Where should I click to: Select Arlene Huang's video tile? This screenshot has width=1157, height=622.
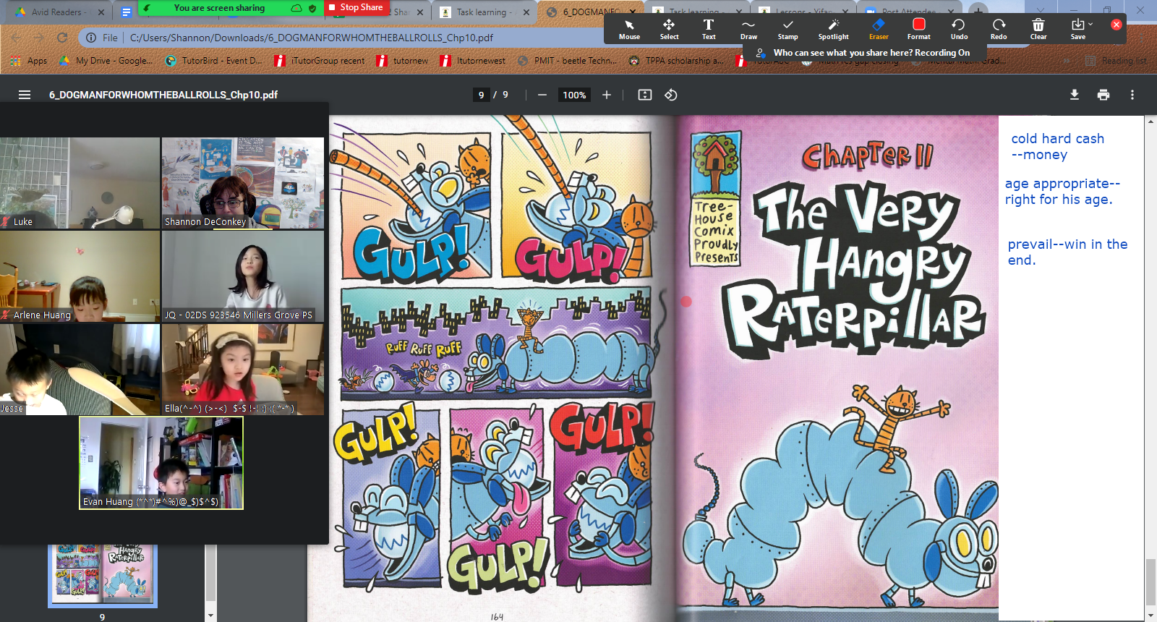coord(80,276)
